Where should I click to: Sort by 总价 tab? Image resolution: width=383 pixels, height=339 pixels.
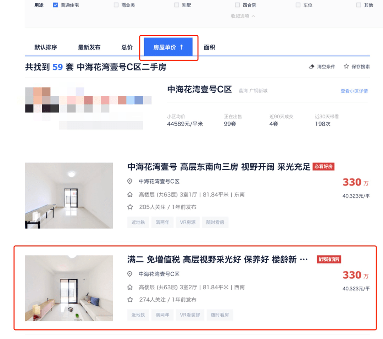point(127,47)
